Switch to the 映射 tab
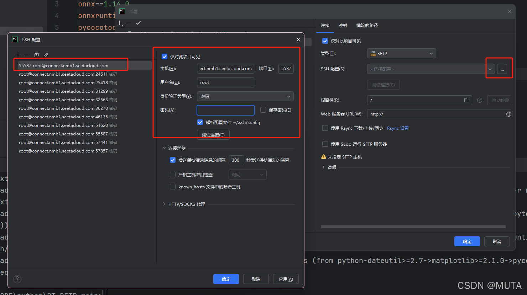The width and height of the screenshot is (527, 295). [x=343, y=26]
